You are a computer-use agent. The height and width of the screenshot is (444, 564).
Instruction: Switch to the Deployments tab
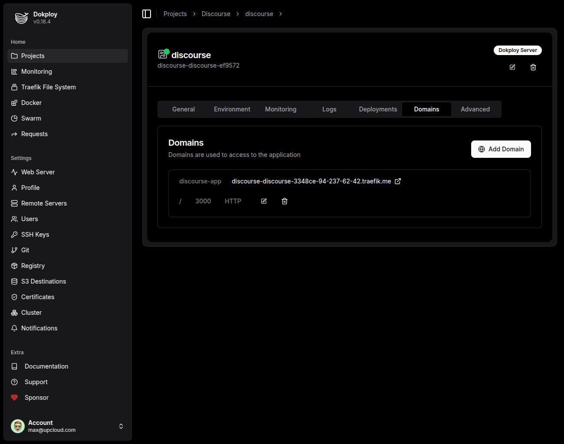point(377,109)
